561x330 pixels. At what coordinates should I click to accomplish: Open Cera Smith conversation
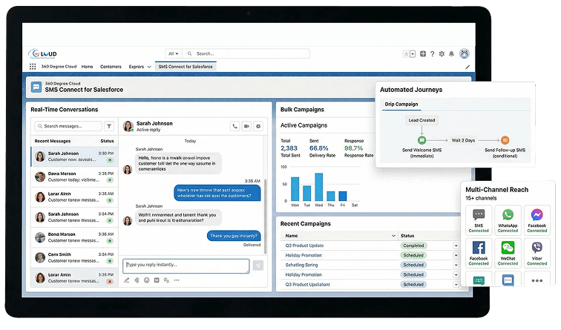coord(74,258)
